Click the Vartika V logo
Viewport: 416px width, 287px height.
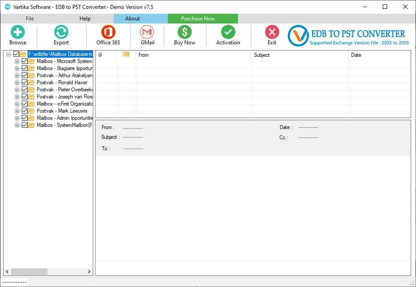pos(298,35)
